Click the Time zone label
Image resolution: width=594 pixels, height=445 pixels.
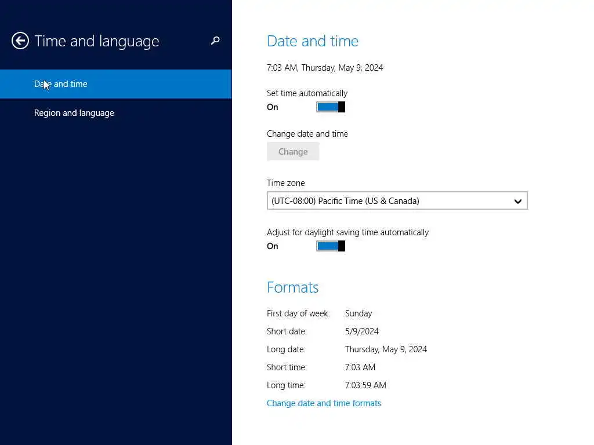[x=285, y=183]
